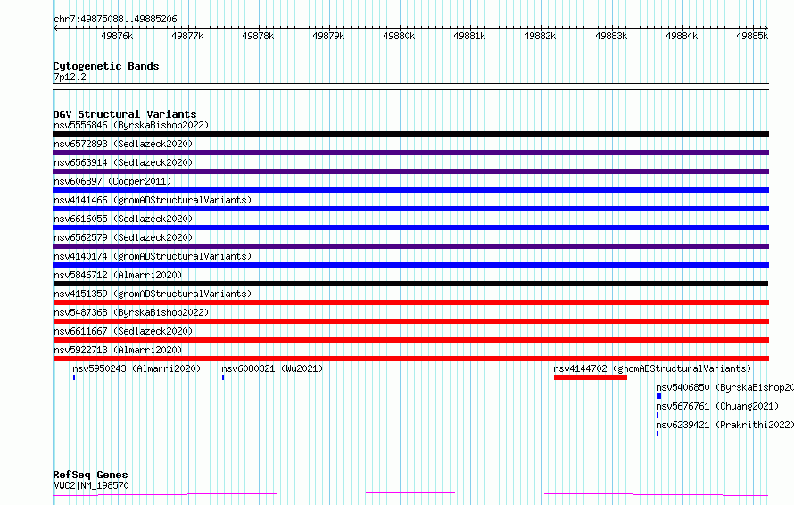Image resolution: width=794 pixels, height=505 pixels.
Task: Click the ruler's right arrow end
Action: click(x=766, y=29)
